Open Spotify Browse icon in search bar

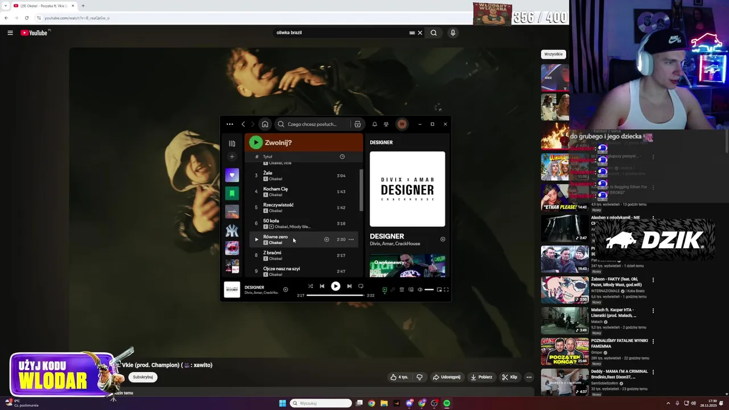click(x=358, y=124)
